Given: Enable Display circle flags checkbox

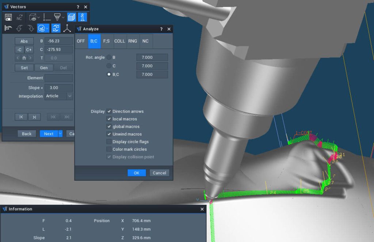Looking at the screenshot, I should [109, 142].
